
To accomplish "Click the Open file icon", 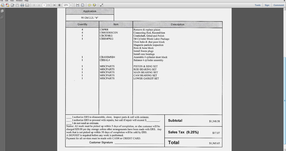I will coord(3,5).
